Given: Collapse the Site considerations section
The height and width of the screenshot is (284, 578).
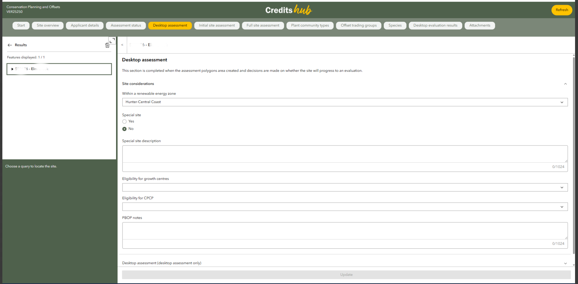Looking at the screenshot, I should pos(565,84).
